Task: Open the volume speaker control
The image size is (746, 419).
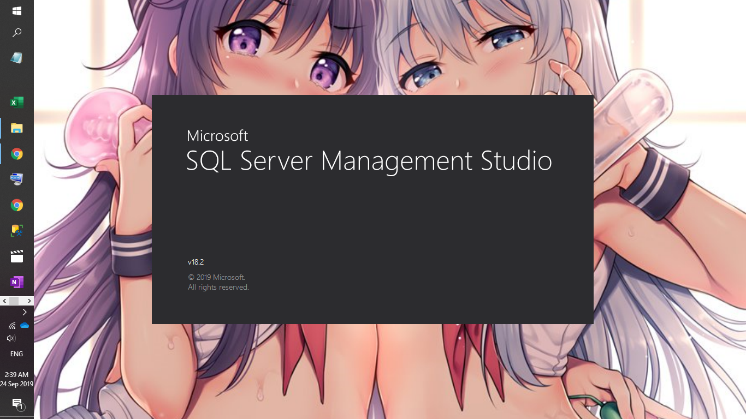Action: [x=11, y=339]
